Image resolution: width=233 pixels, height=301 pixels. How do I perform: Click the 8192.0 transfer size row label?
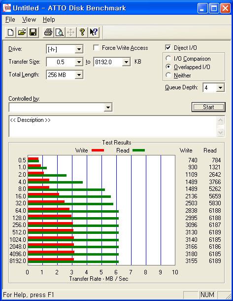18,261
